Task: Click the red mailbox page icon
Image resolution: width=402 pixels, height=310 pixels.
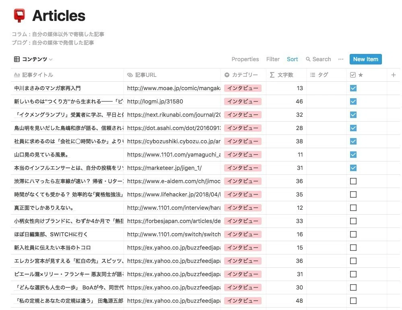Action: (x=19, y=15)
